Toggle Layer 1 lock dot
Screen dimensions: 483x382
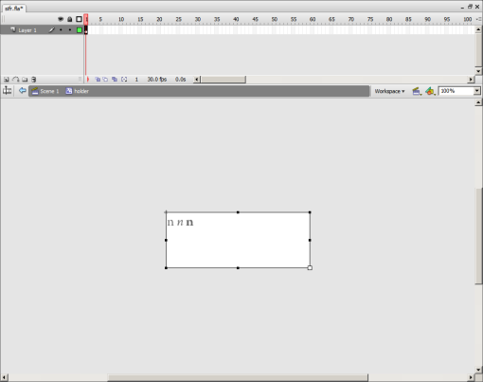70,30
